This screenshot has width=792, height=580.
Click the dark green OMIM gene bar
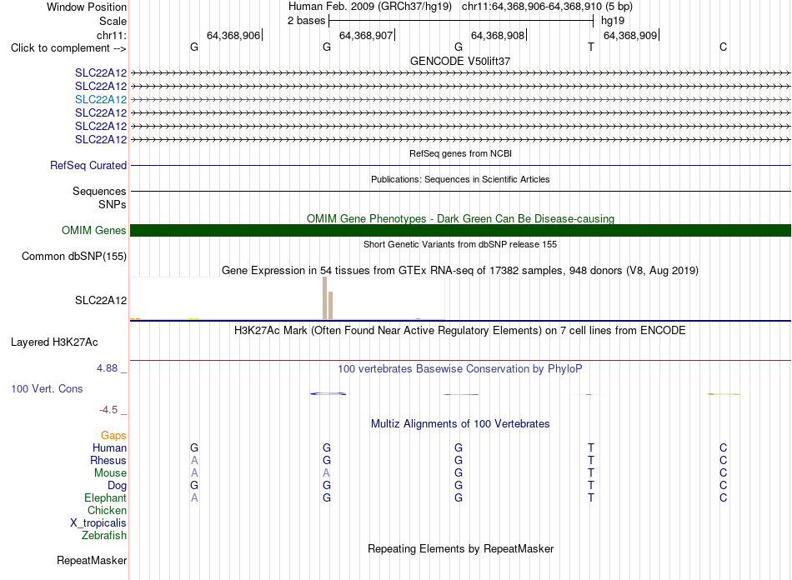tap(460, 230)
